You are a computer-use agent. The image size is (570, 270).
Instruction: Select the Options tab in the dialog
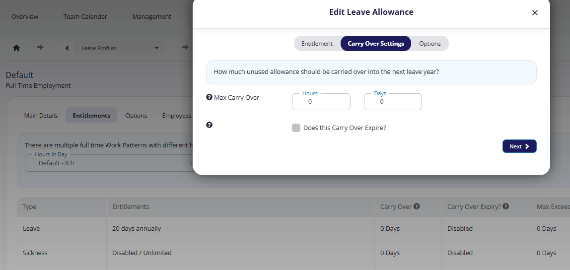429,44
